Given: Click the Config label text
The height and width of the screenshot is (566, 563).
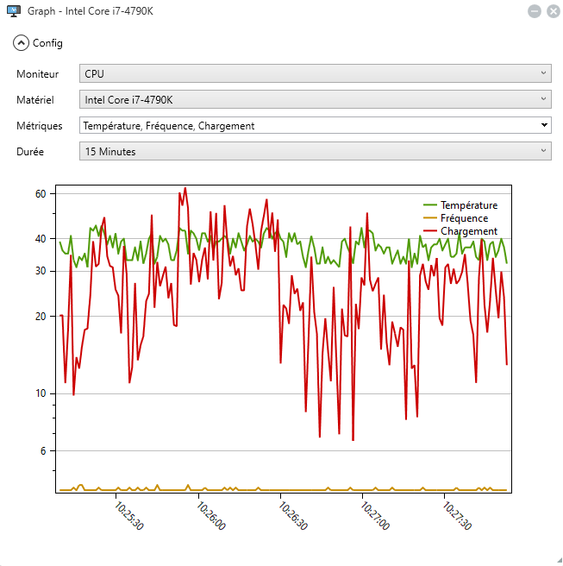Looking at the screenshot, I should tap(47, 43).
